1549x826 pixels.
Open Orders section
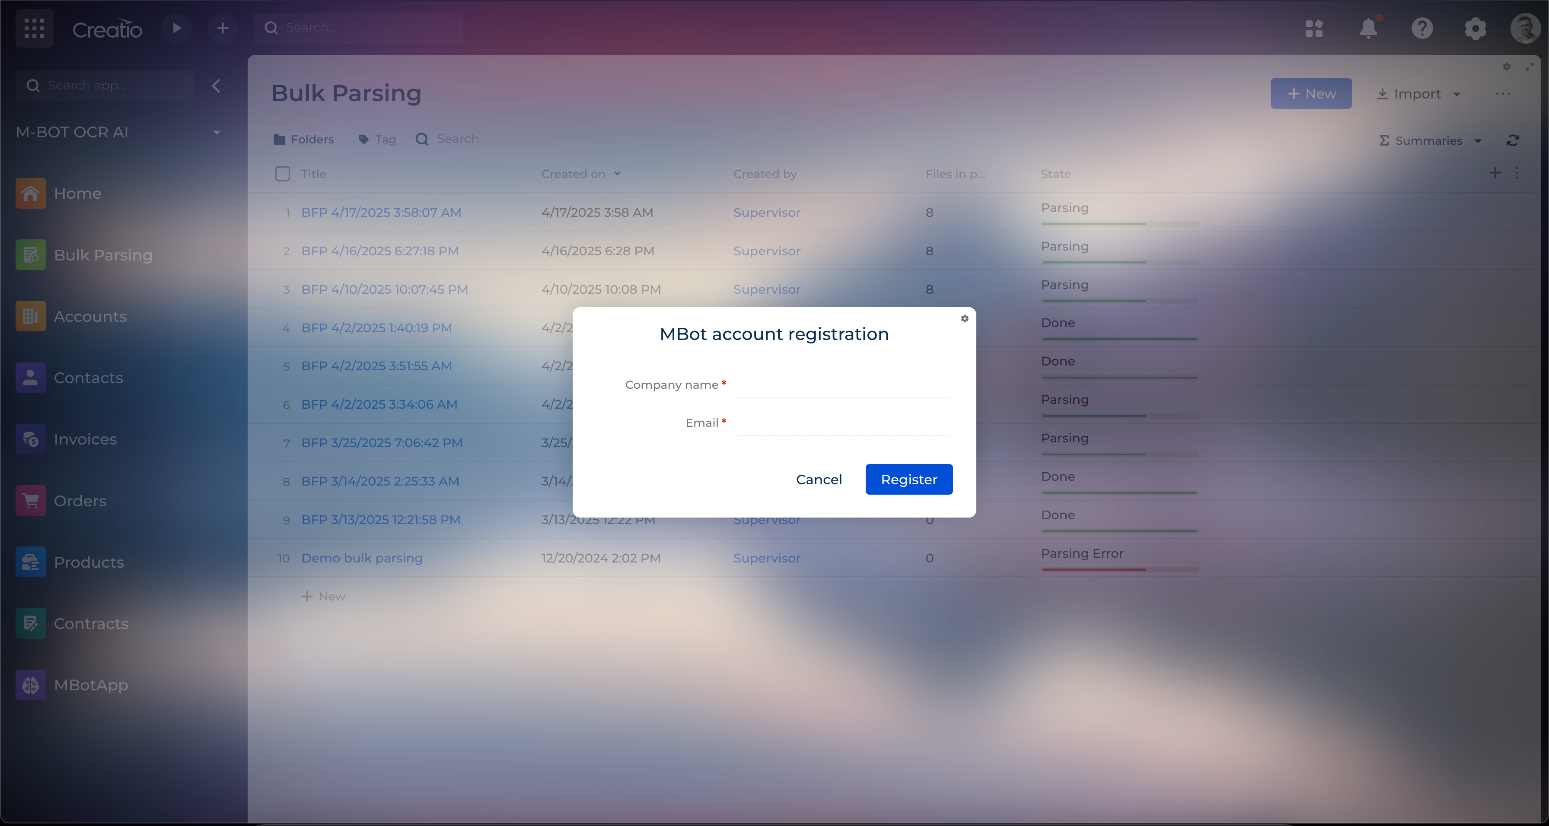click(61, 500)
